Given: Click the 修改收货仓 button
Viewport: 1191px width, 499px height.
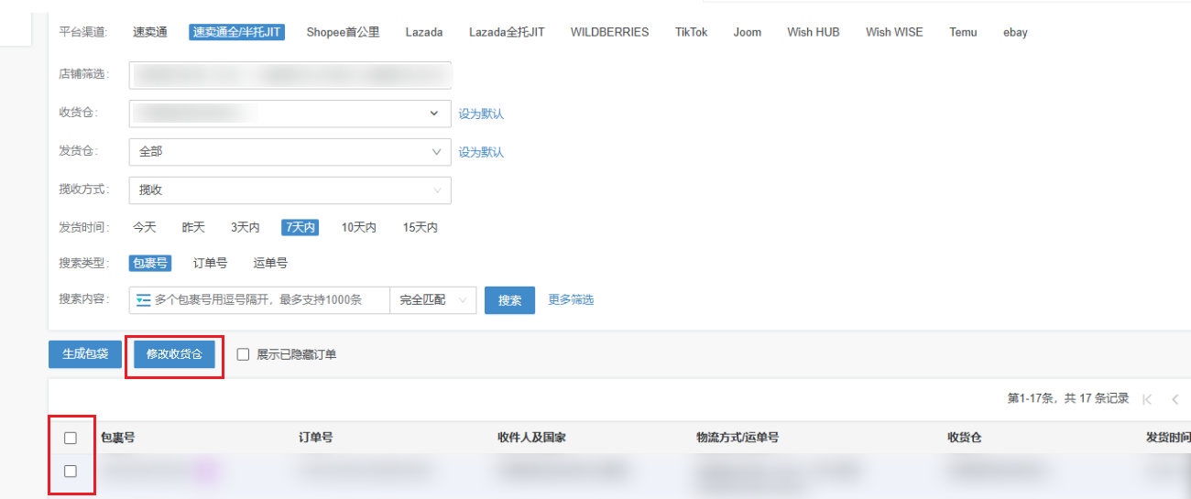Looking at the screenshot, I should [174, 354].
